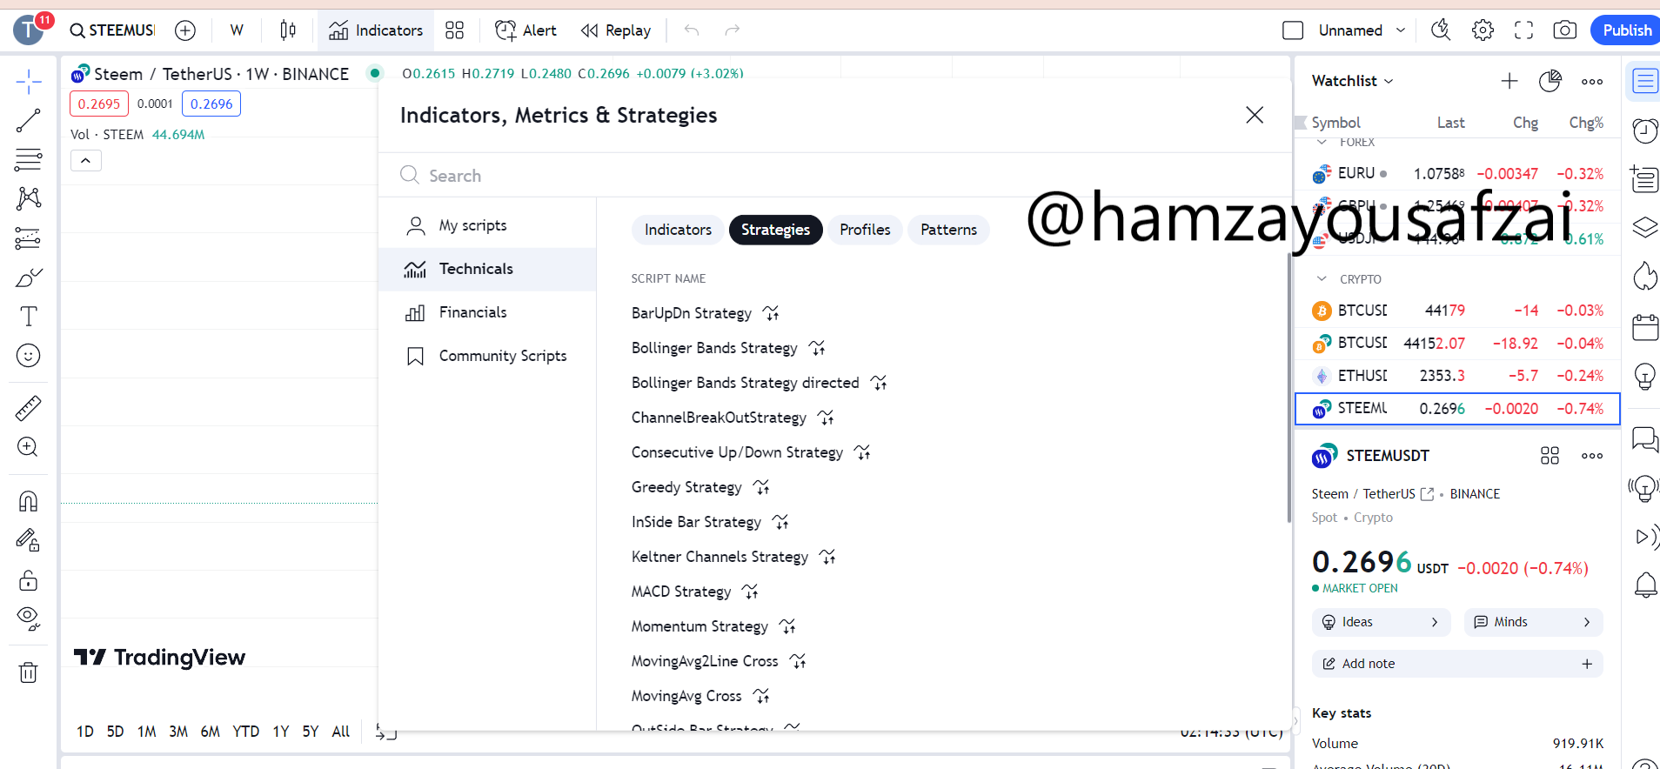The height and width of the screenshot is (769, 1660).
Task: Switch to the Strategies tab
Action: 775,230
